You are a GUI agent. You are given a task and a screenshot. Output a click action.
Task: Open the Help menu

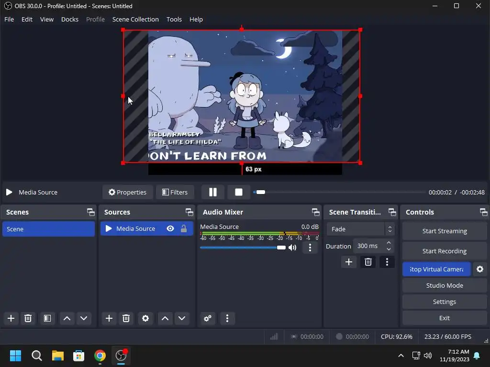[196, 19]
